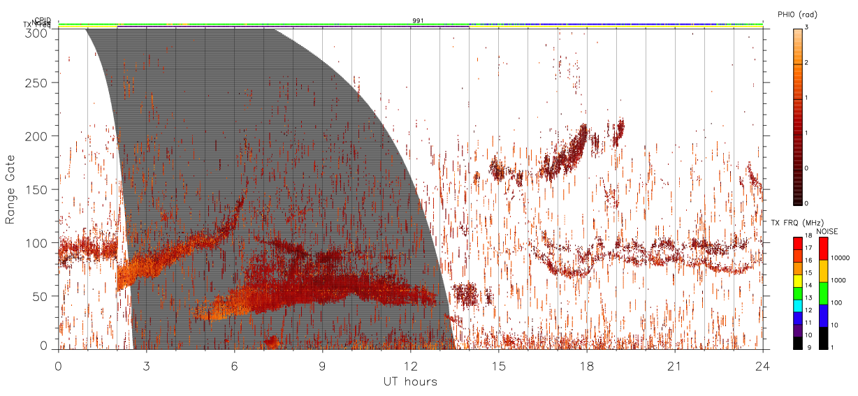Screen dimensions: 858x396
Task: Click the blue NOISE segment between 10 and 100
Action: pos(822,315)
